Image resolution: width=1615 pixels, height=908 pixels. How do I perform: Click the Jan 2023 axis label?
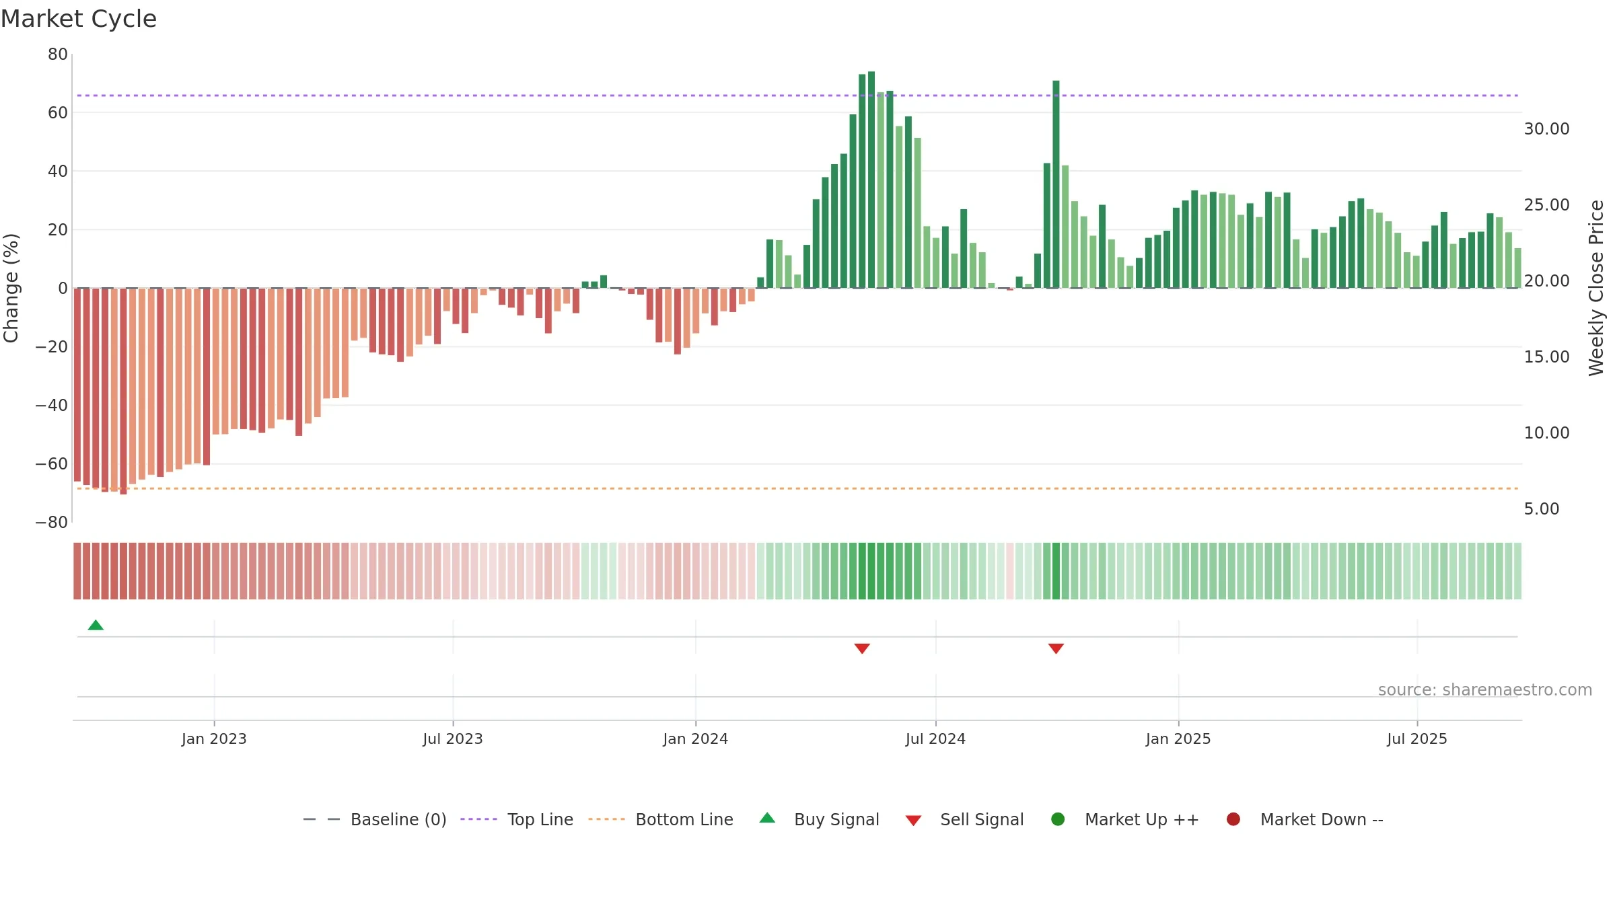(x=214, y=739)
